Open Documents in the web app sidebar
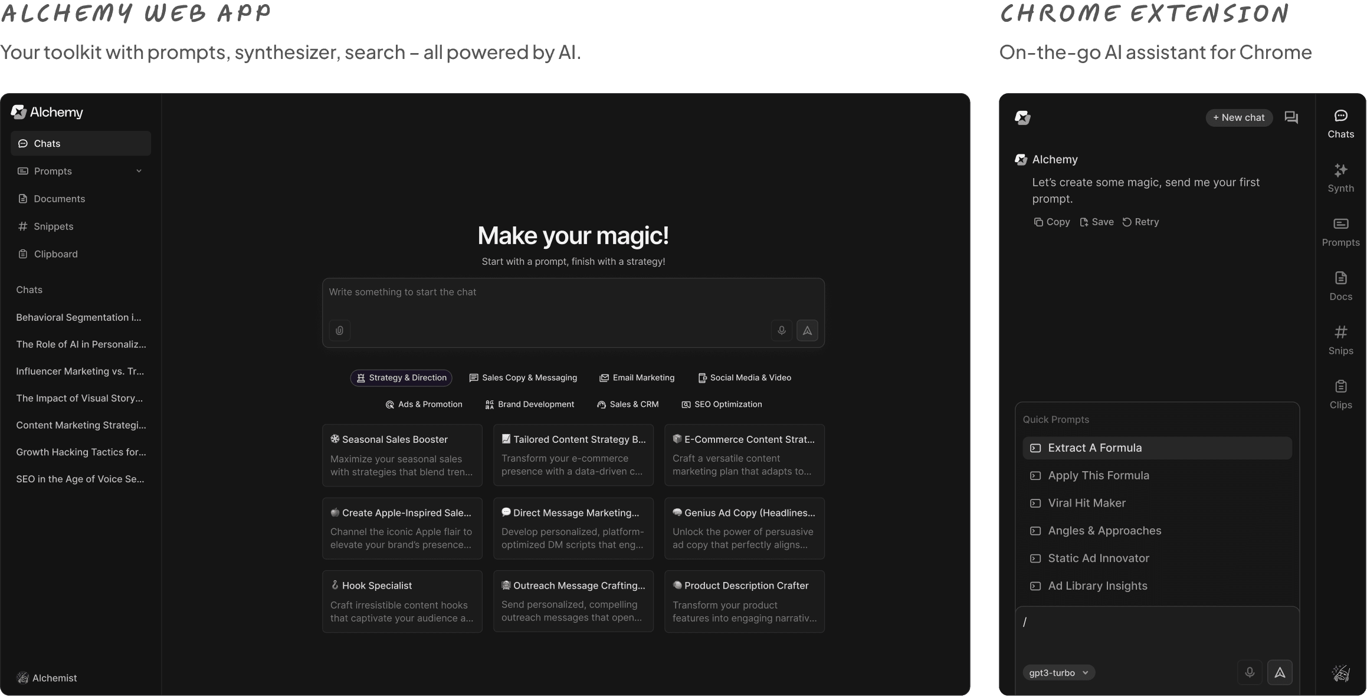Screen dimensions: 1367x697 pos(81,199)
